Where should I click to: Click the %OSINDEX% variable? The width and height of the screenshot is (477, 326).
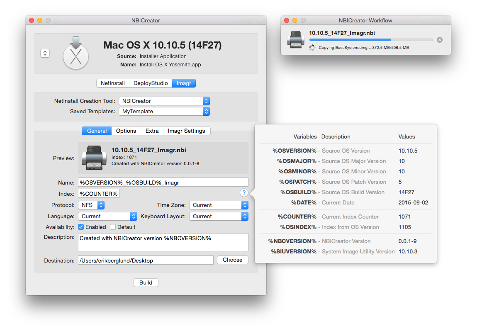tap(298, 227)
